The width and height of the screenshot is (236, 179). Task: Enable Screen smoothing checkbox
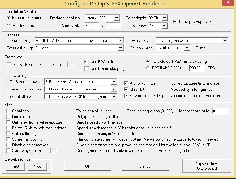[8, 139]
